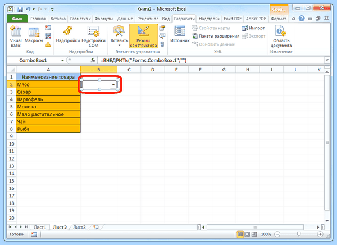Viewport: 337px width, 245px height.
Task: Select cell with Рыба
Action: tap(48, 129)
